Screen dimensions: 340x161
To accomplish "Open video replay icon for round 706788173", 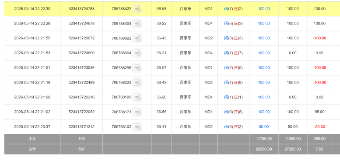I will (137, 112).
